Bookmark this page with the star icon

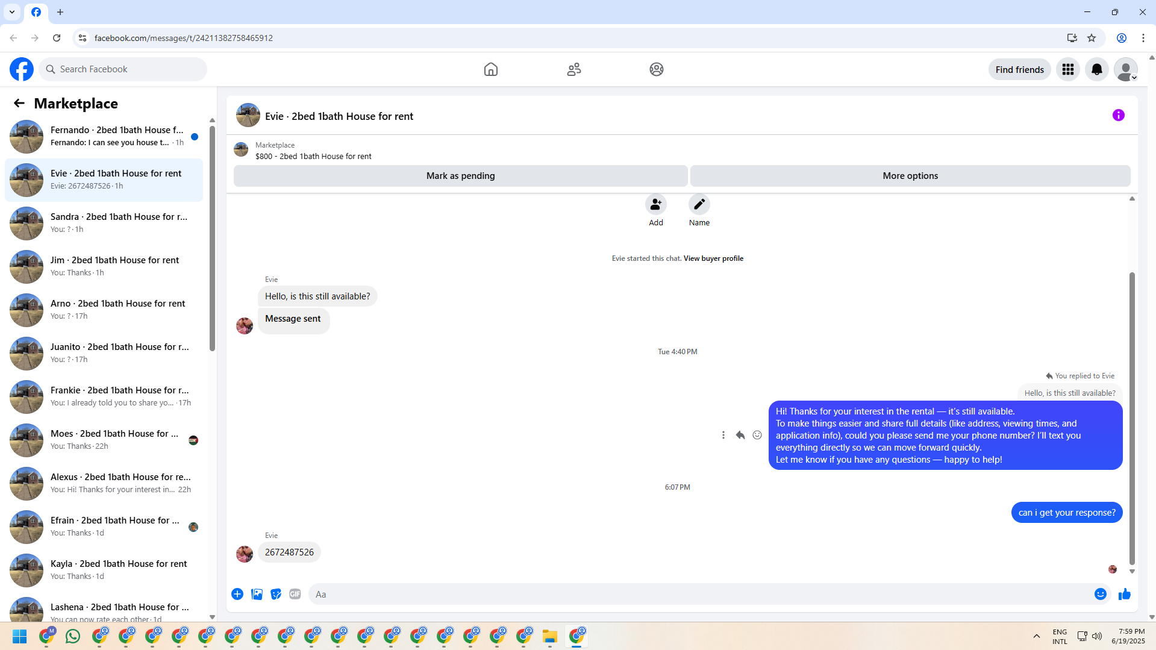click(x=1092, y=38)
